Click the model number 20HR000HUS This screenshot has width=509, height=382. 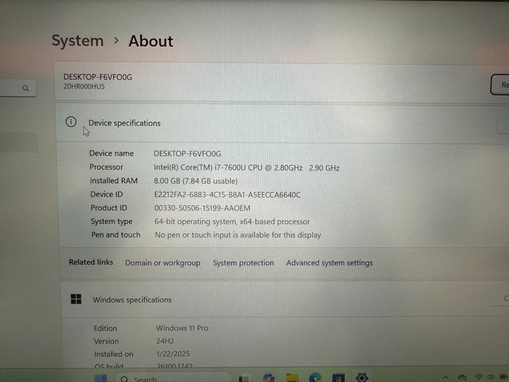84,87
